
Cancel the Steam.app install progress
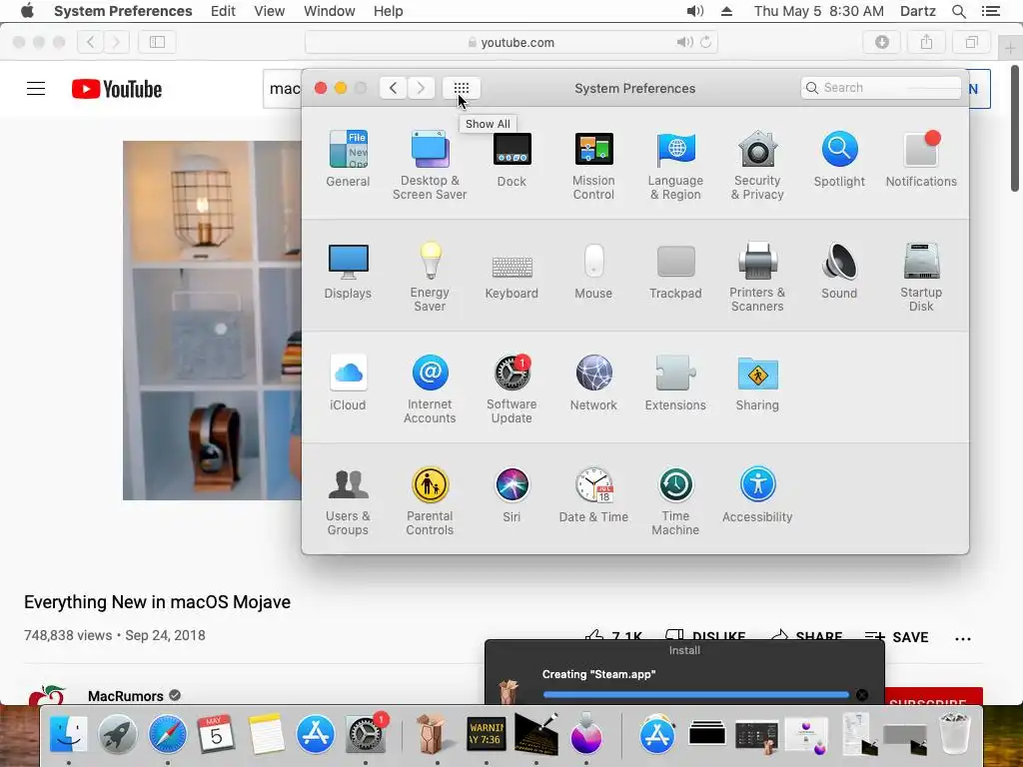[862, 695]
